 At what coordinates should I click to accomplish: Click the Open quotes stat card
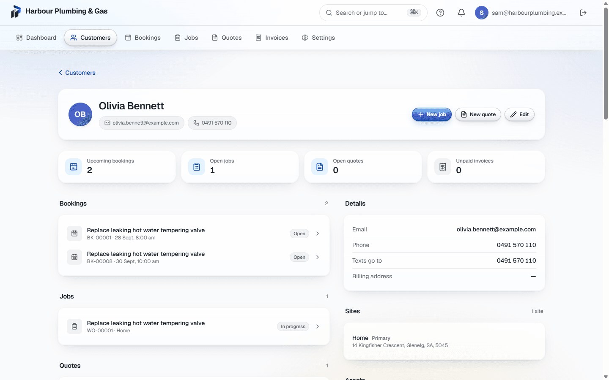[x=363, y=167]
